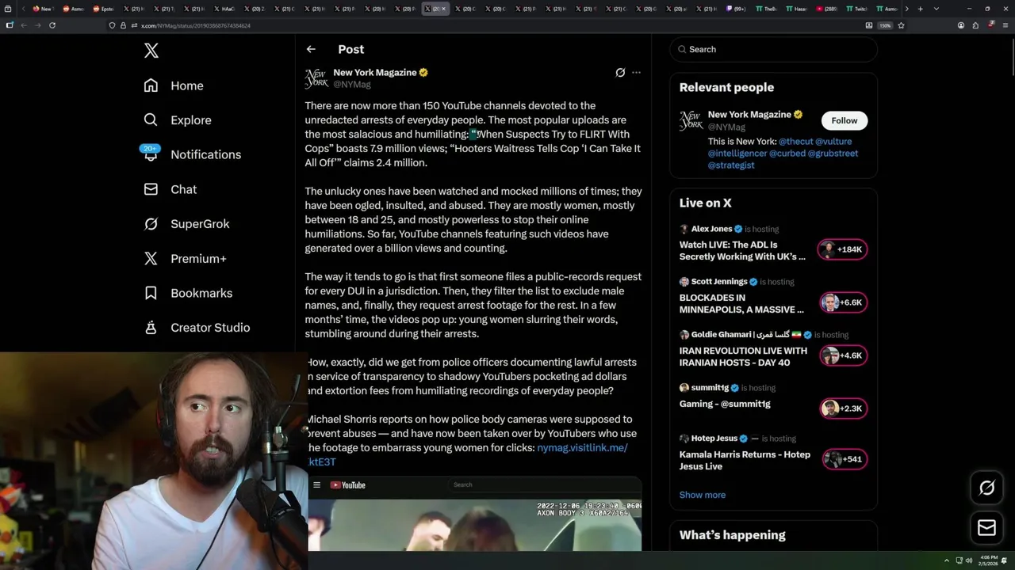Open the Creator Studio icon
The height and width of the screenshot is (570, 1015).
tap(151, 327)
